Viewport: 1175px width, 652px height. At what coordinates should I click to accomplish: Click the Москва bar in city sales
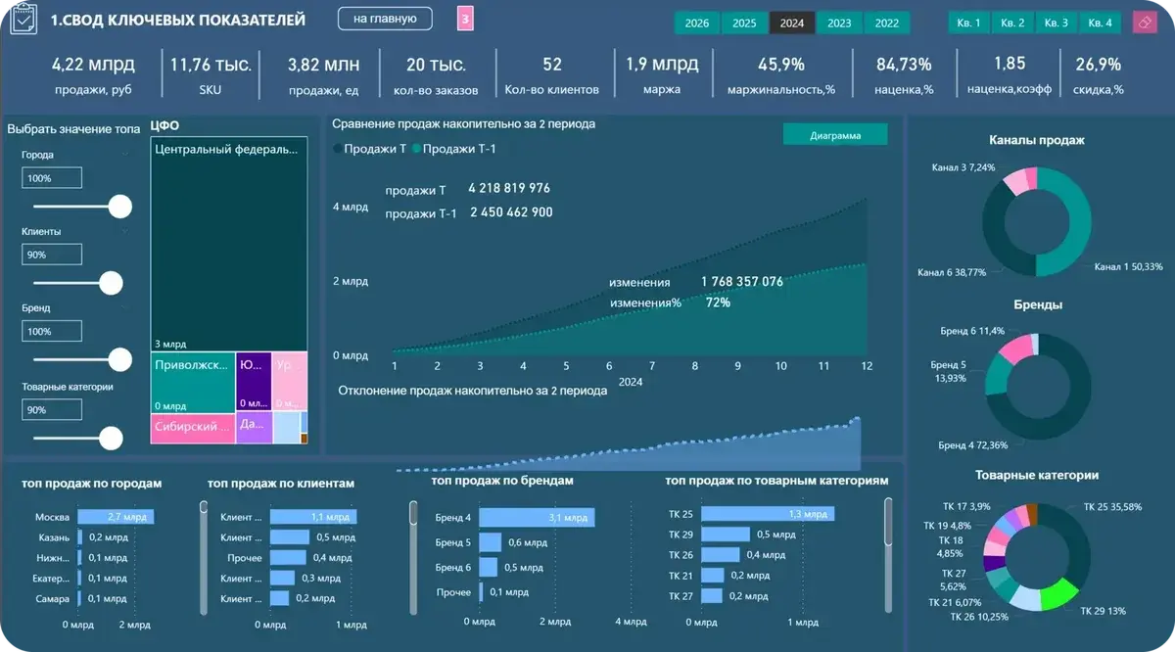[x=116, y=517]
